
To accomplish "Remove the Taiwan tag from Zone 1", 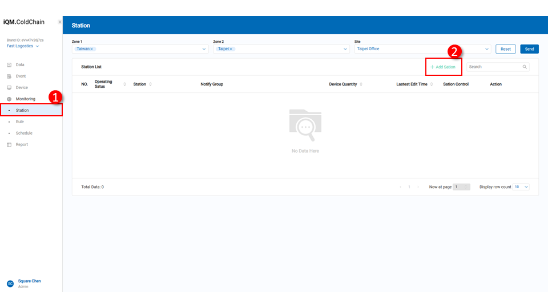I will tap(92, 49).
